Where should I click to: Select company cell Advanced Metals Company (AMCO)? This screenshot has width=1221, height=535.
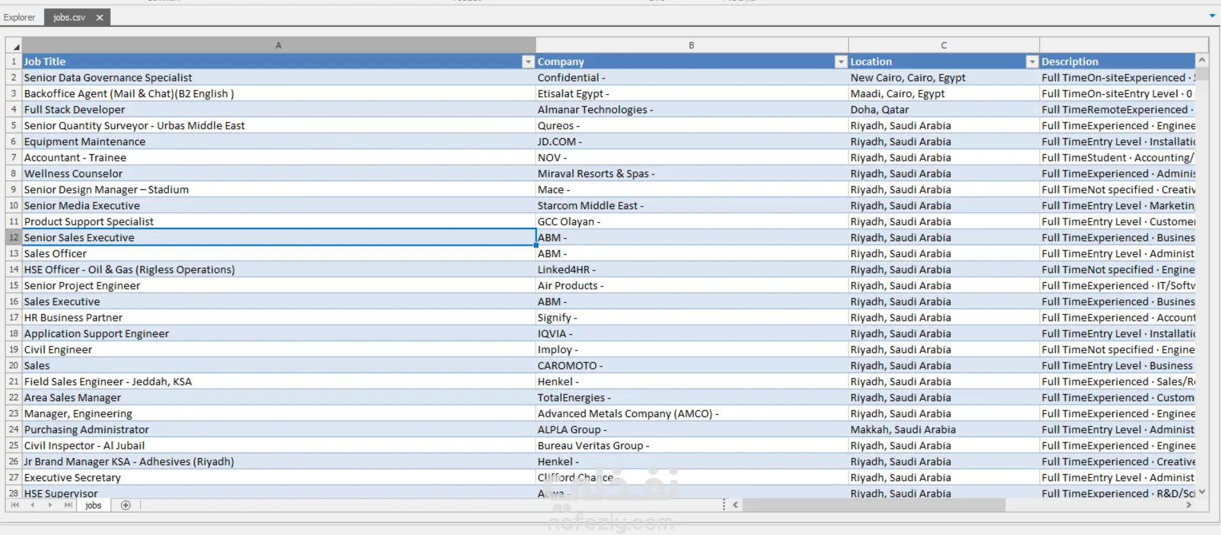tap(692, 413)
